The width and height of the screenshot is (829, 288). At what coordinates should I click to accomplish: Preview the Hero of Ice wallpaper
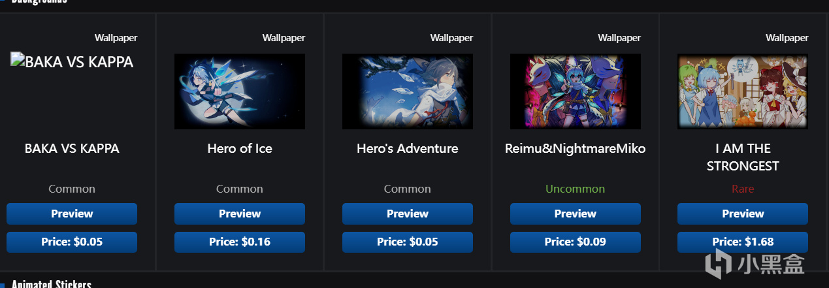(x=240, y=214)
